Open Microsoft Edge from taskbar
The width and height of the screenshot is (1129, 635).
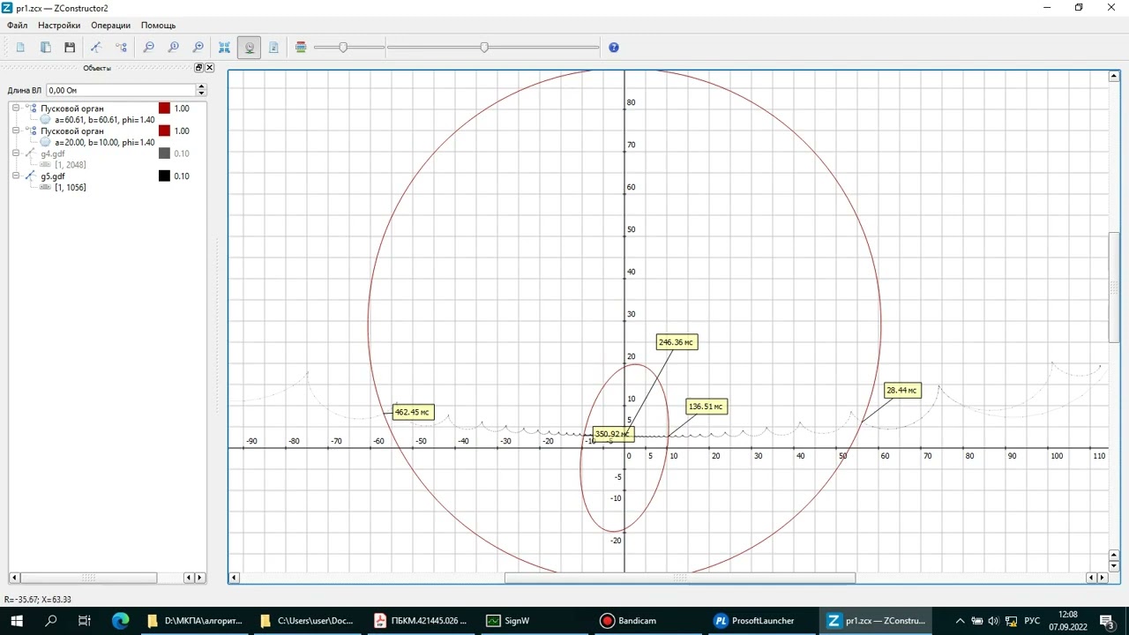121,621
